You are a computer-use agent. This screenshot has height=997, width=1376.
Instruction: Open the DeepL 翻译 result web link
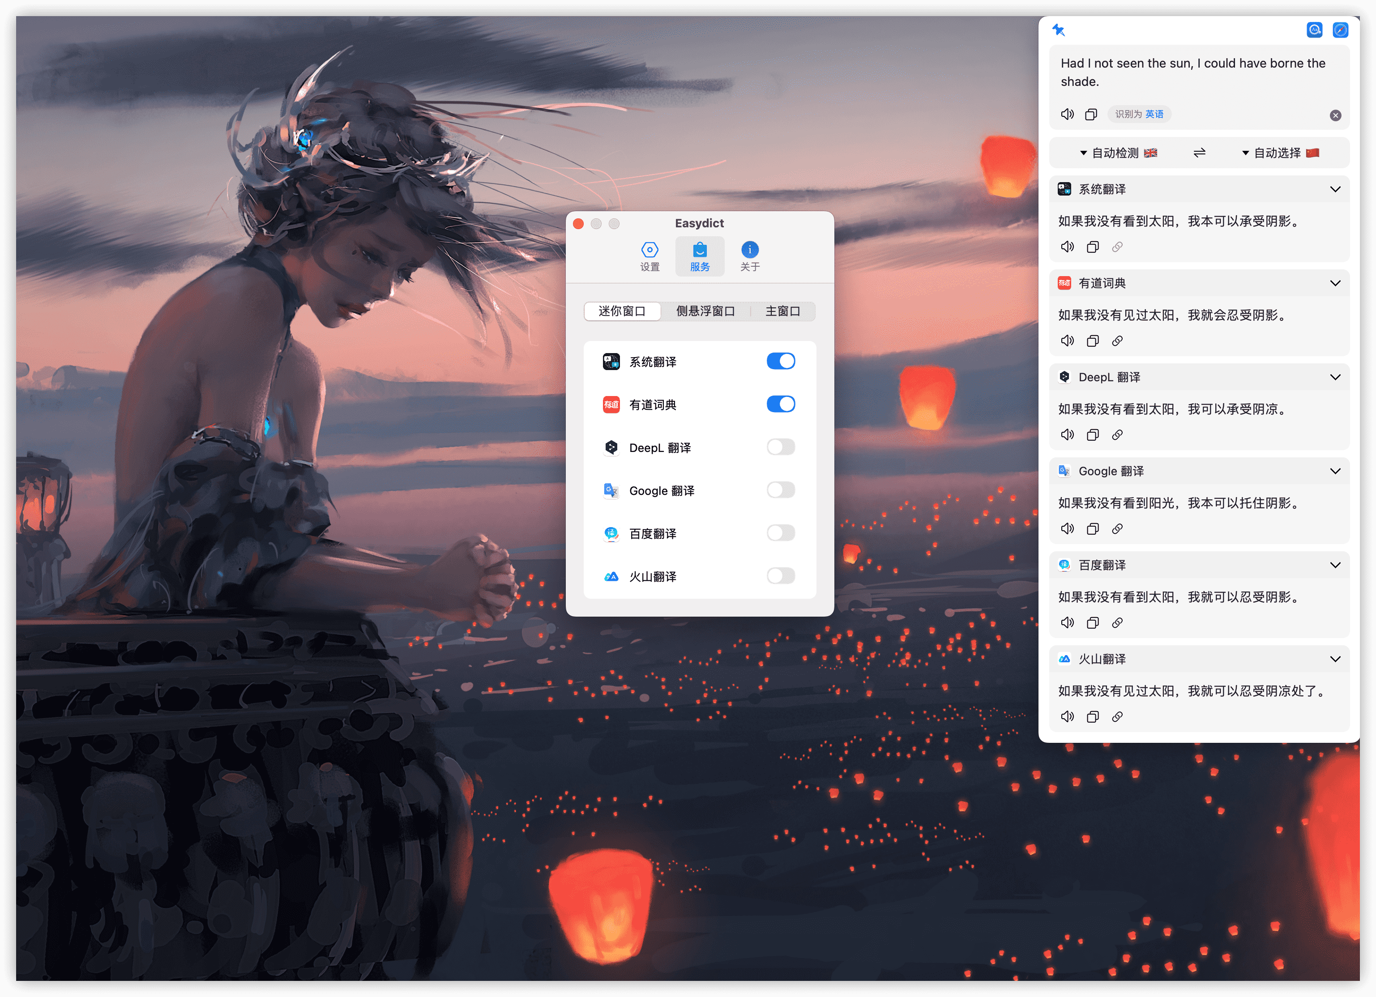1117,435
